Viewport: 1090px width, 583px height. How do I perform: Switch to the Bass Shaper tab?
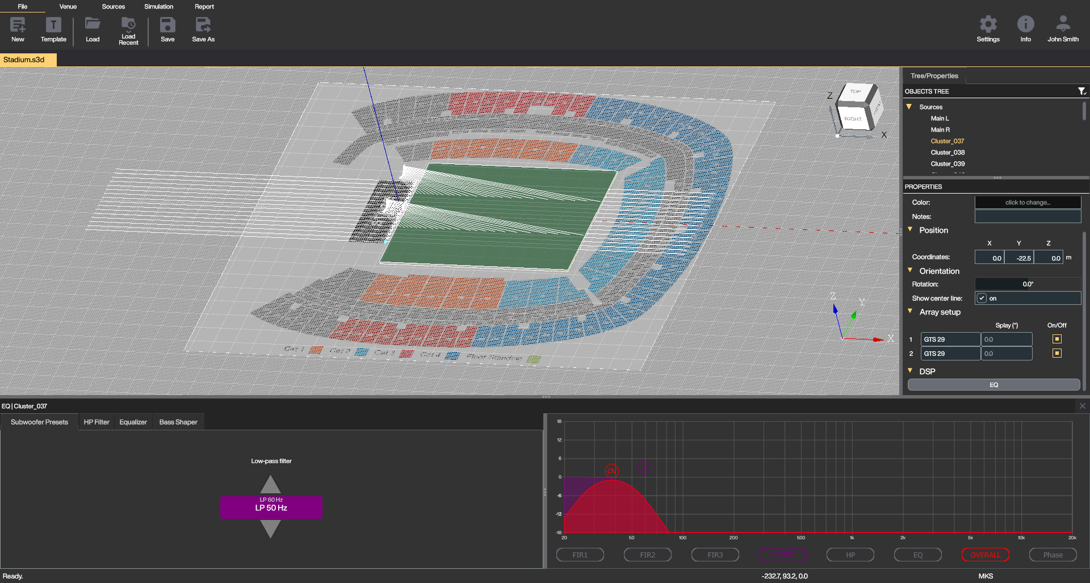click(178, 422)
